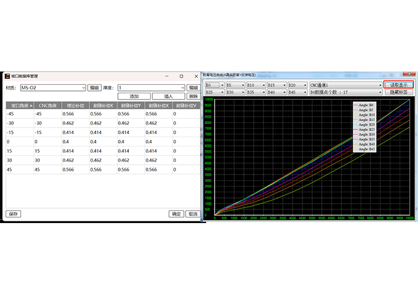The height and width of the screenshot is (286, 418).
Task: Click the 读取显示 button
Action: (x=399, y=85)
